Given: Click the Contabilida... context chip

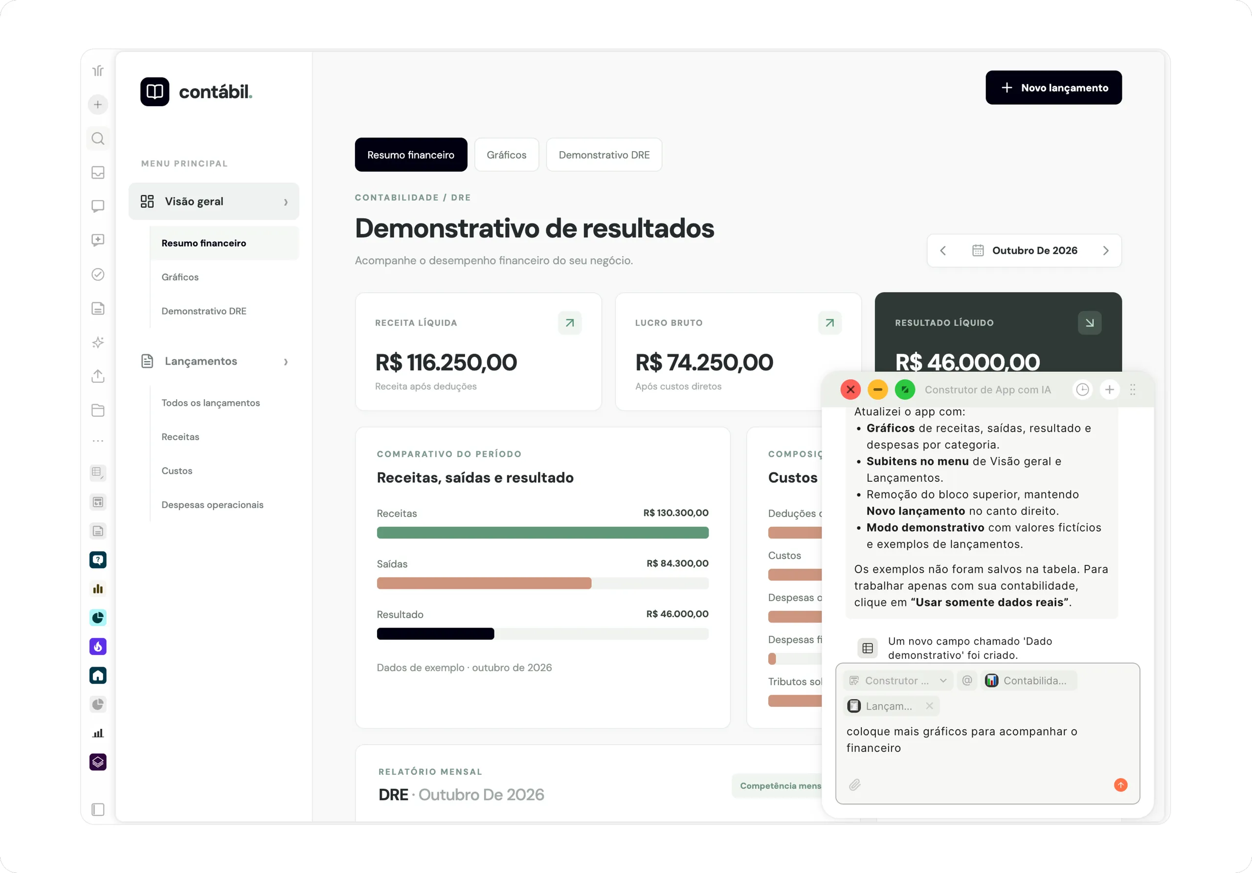Looking at the screenshot, I should pyautogui.click(x=1029, y=680).
